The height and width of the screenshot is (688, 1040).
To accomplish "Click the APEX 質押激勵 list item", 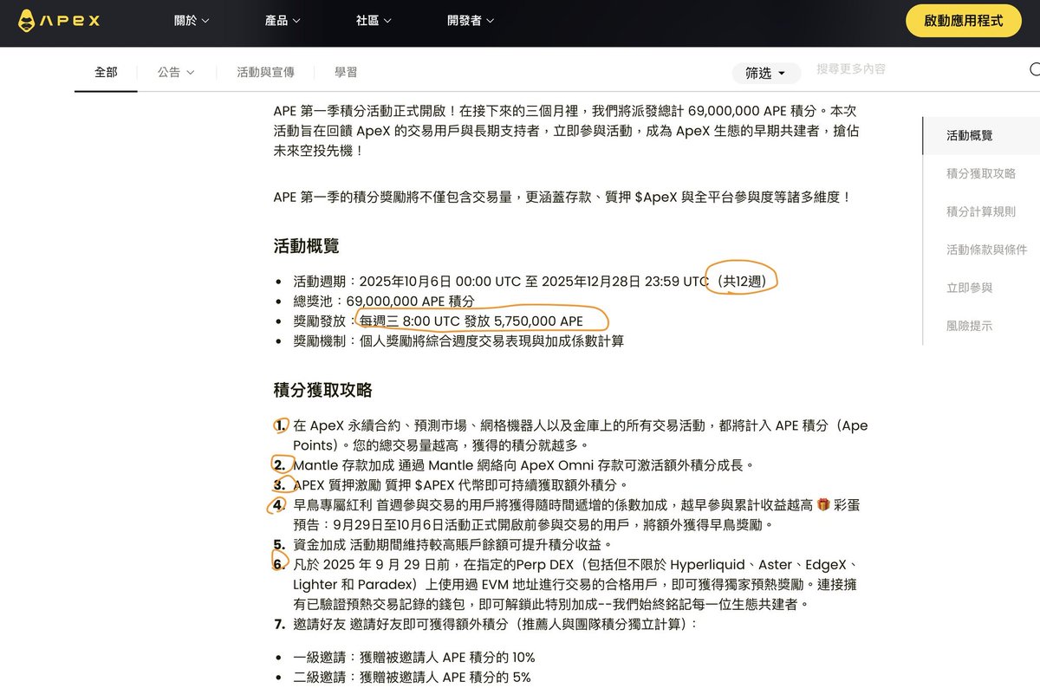I will pos(459,484).
